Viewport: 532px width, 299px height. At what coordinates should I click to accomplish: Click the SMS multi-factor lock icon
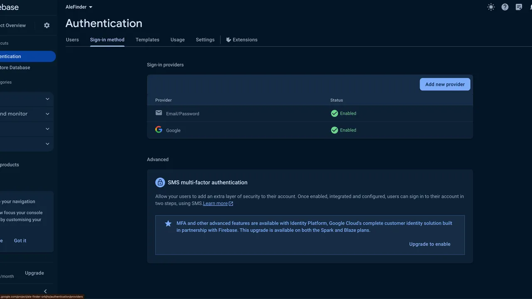pos(160,182)
